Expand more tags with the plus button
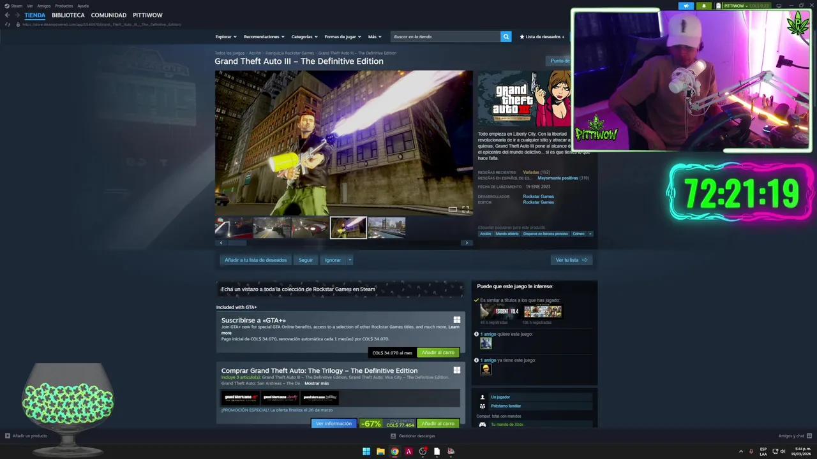This screenshot has height=459, width=817. (590, 234)
